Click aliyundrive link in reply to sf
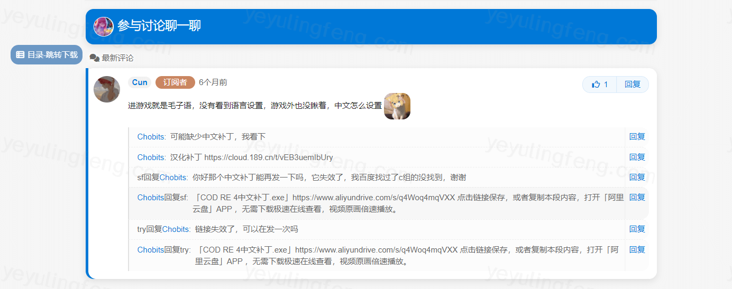The width and height of the screenshot is (732, 289). (375, 198)
